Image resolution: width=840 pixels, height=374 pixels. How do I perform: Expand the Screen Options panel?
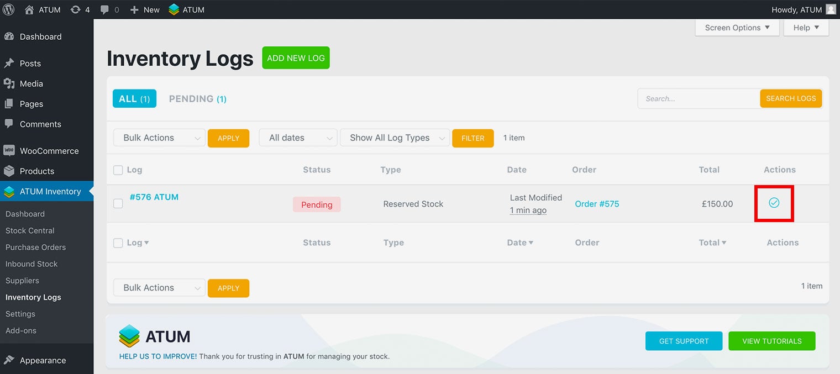point(737,28)
